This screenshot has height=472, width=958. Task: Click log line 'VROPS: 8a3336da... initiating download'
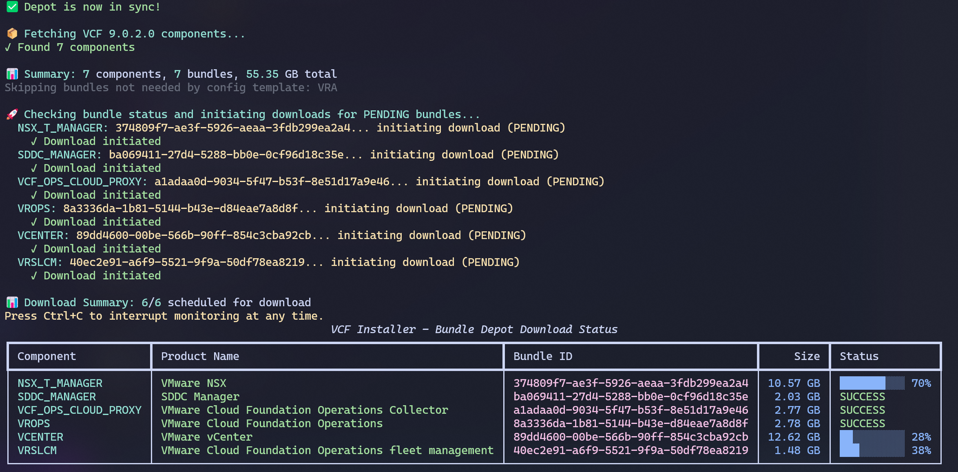[x=265, y=209]
